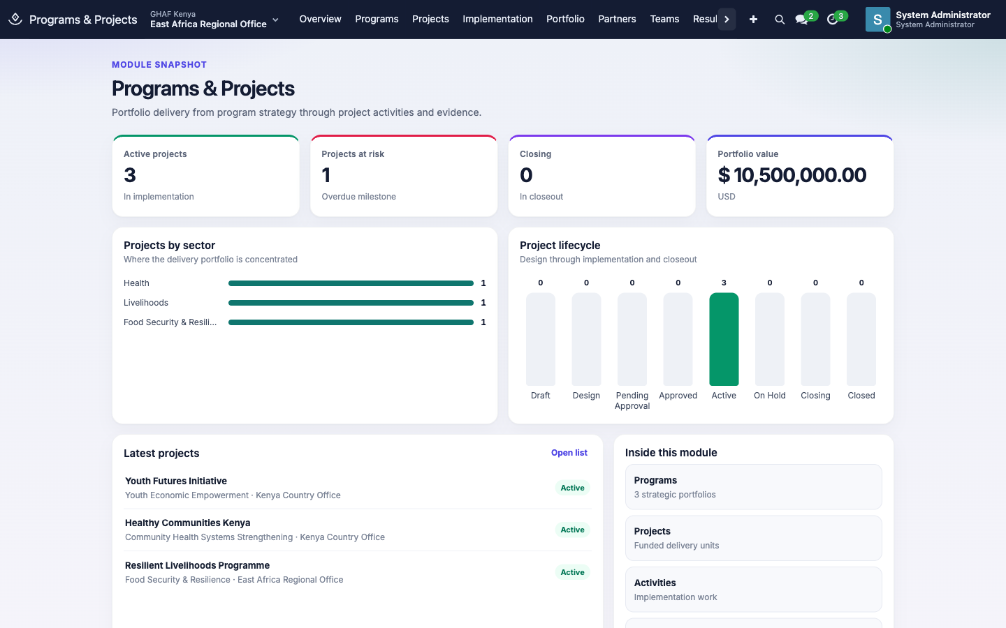Open the conversations chat bubble icon
1006x628 pixels.
(x=801, y=20)
